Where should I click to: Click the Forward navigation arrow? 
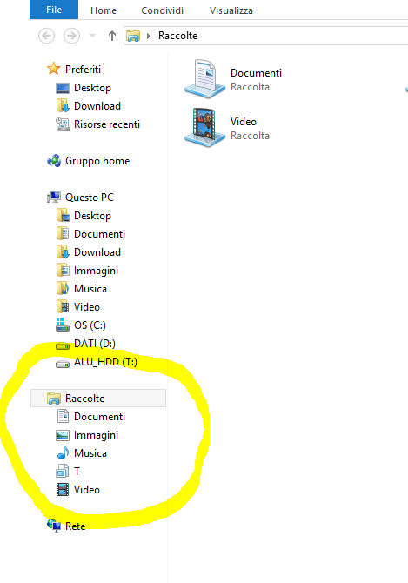point(71,36)
